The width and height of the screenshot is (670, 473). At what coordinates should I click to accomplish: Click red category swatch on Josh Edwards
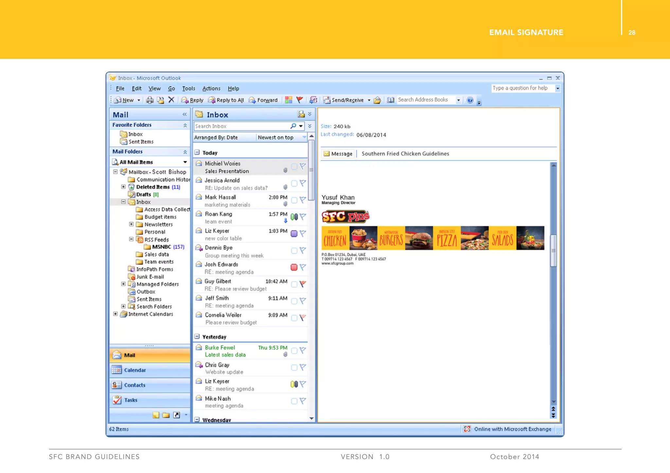pyautogui.click(x=294, y=268)
